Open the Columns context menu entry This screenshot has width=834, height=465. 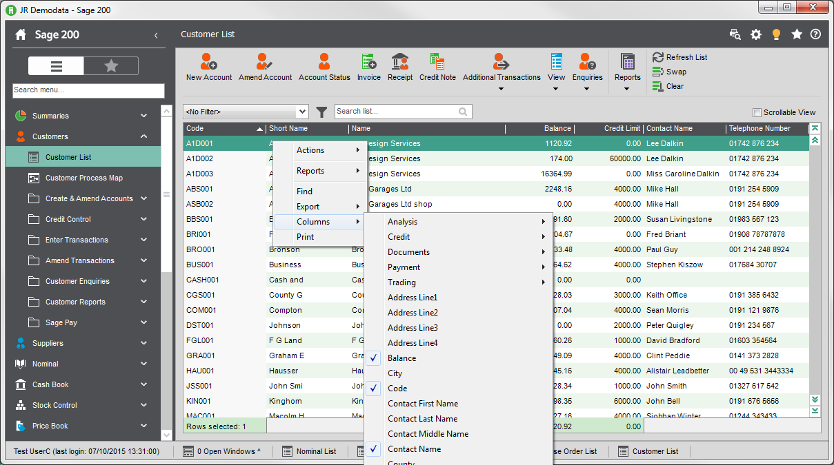click(x=320, y=222)
